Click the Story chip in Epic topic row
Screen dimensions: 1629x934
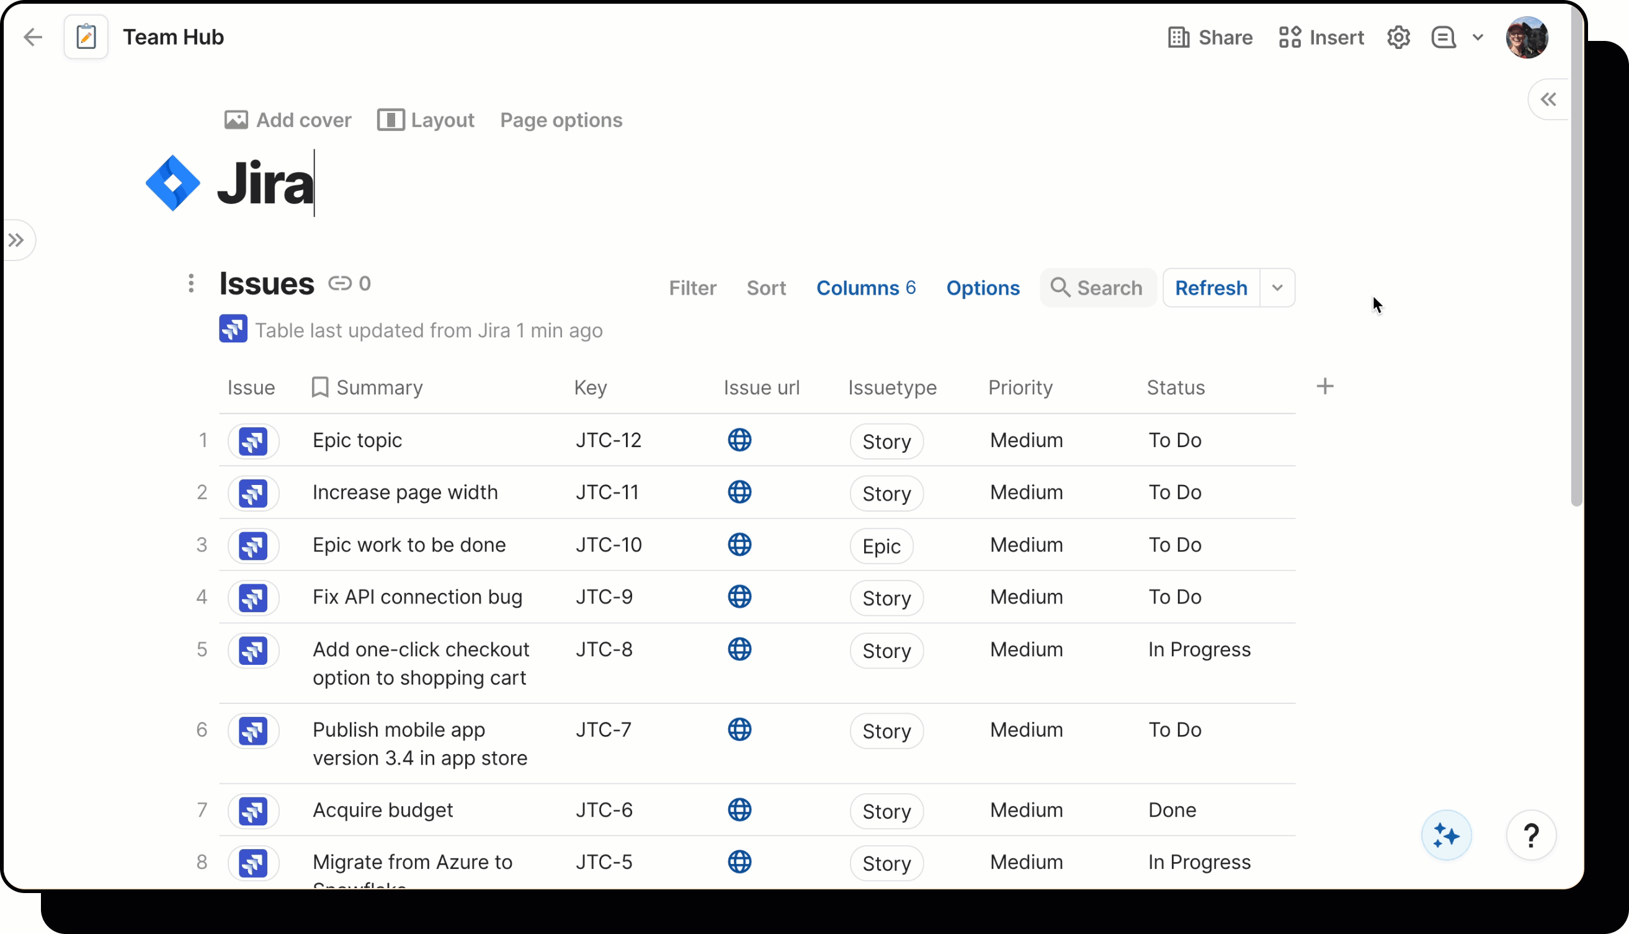(886, 442)
